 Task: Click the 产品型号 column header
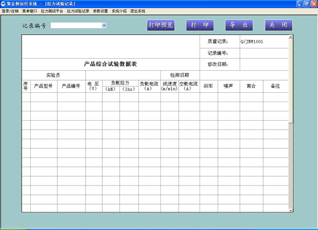tap(44, 86)
